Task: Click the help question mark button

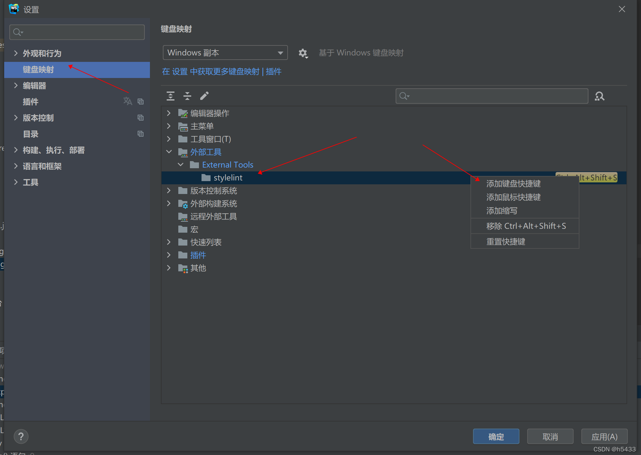Action: 21,437
